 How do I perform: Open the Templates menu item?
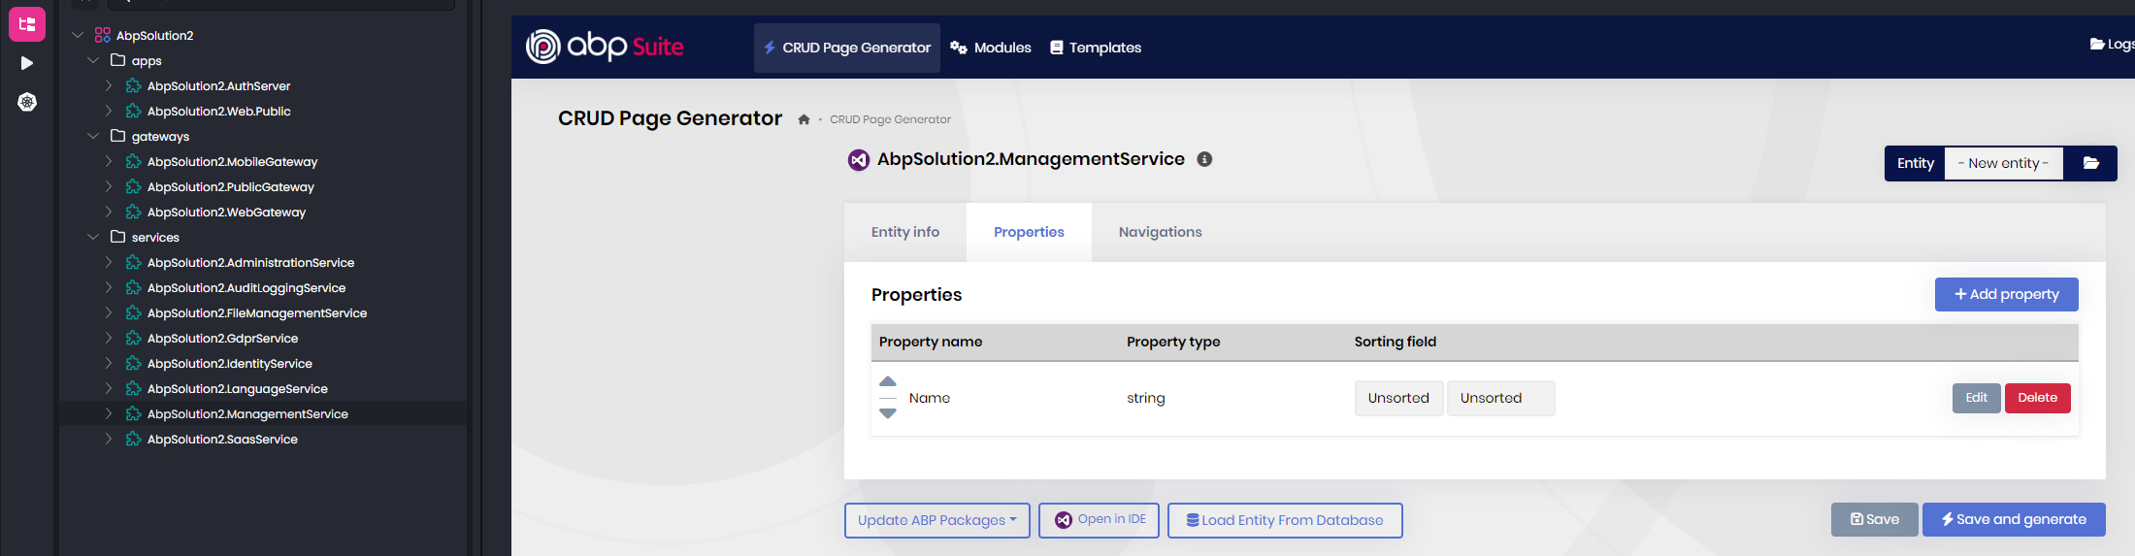[x=1096, y=48]
